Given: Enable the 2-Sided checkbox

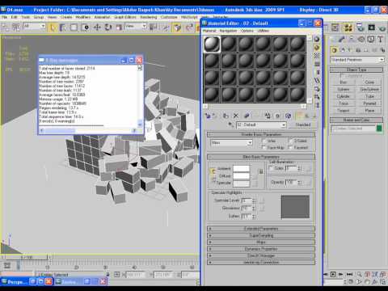Looking at the screenshot, I should (x=290, y=141).
